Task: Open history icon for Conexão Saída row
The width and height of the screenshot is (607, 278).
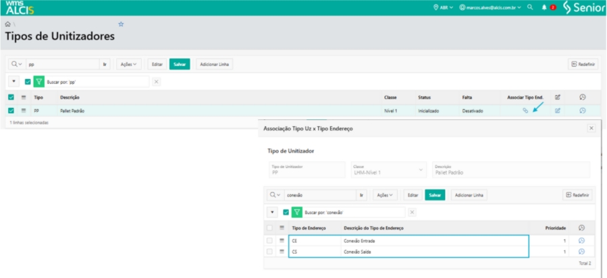Action: tap(581, 252)
